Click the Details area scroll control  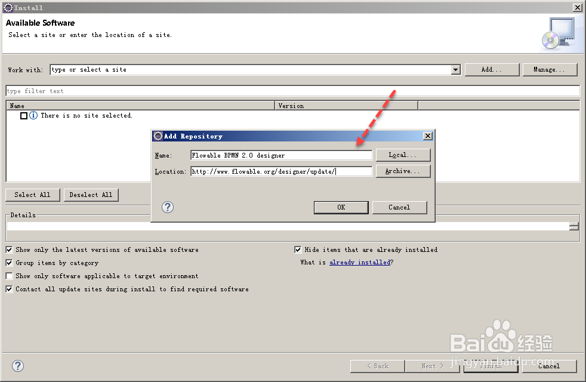point(574,226)
